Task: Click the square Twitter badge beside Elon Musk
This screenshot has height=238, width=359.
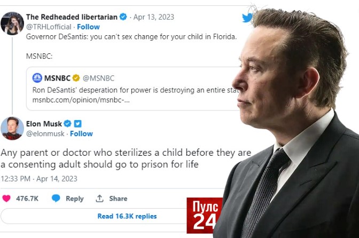Action: [x=77, y=123]
